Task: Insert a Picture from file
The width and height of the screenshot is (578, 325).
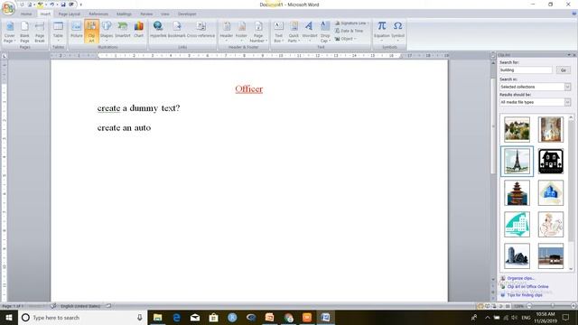Action: (x=76, y=30)
